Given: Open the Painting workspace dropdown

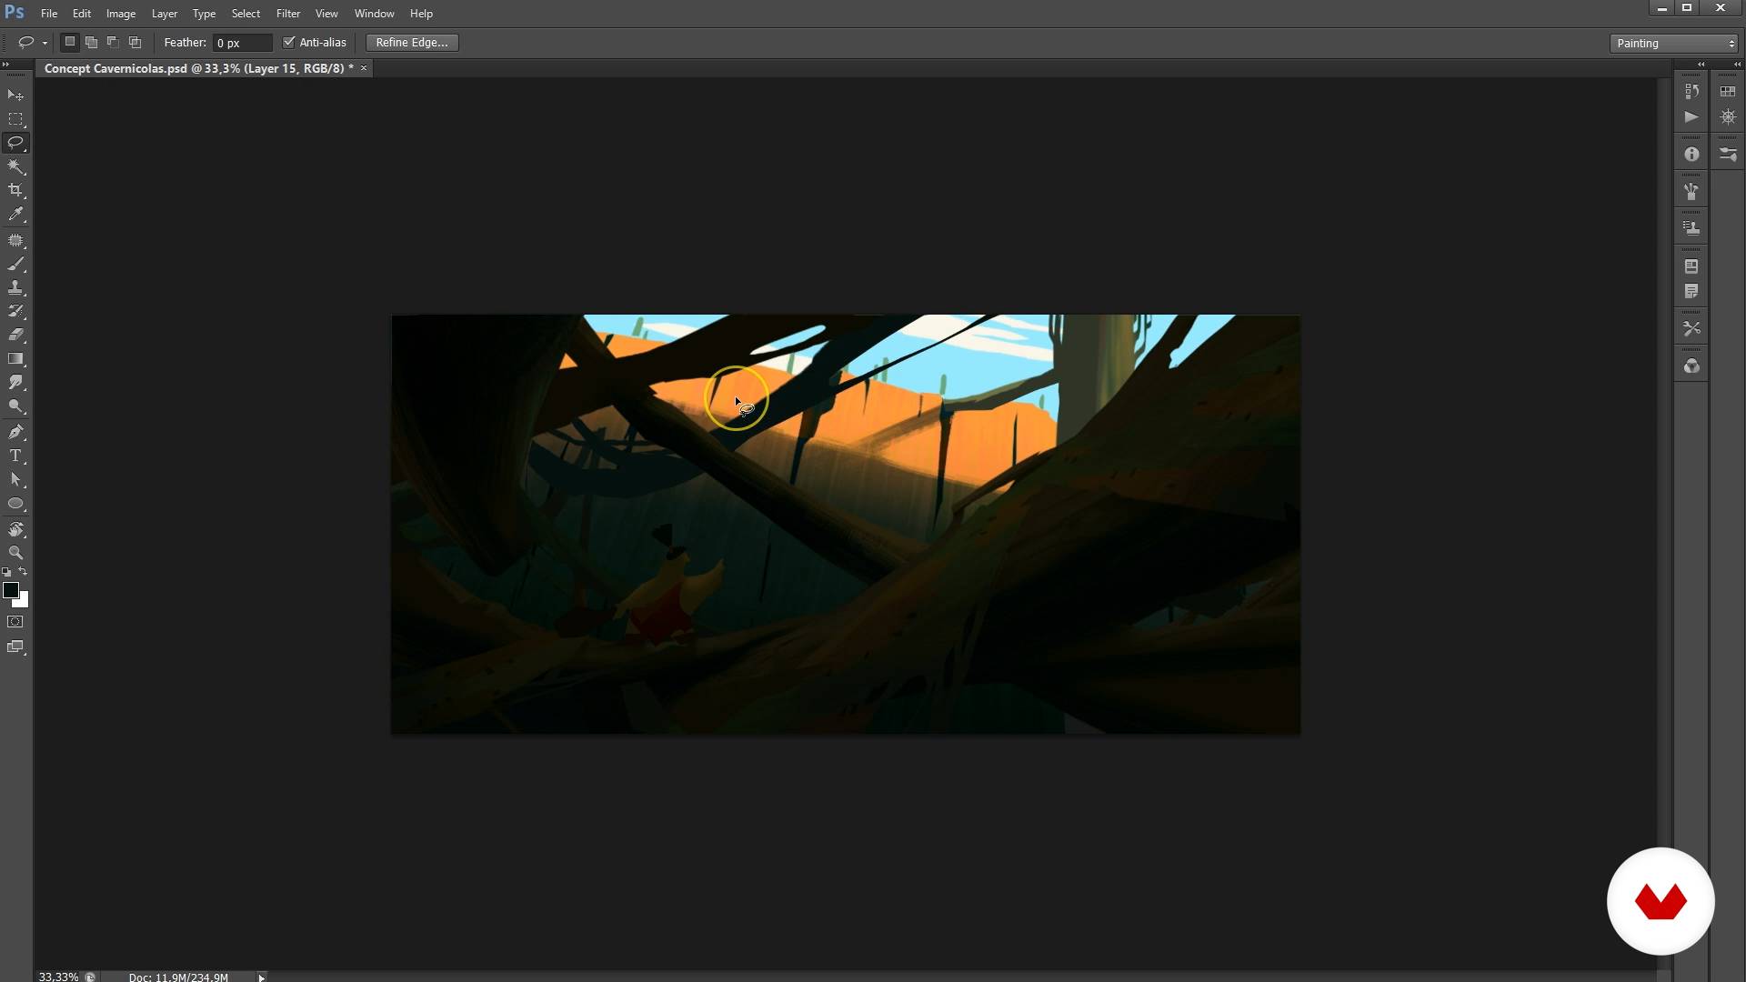Looking at the screenshot, I should coord(1674,43).
